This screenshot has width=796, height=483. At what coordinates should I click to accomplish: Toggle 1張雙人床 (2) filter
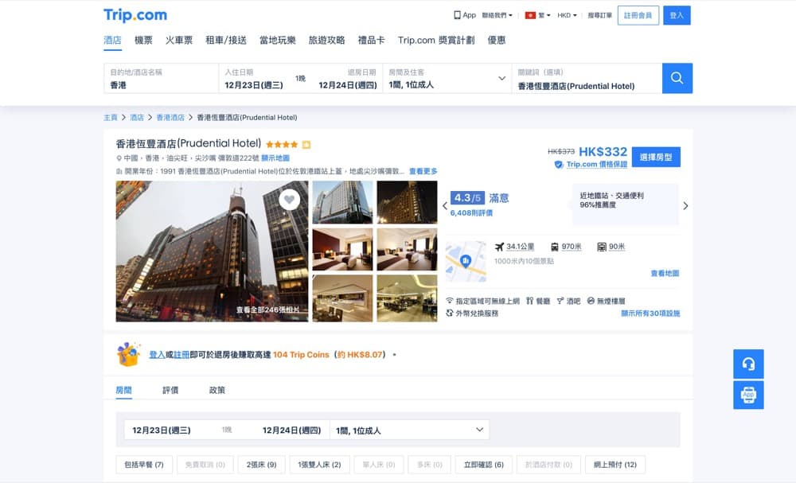[319, 464]
